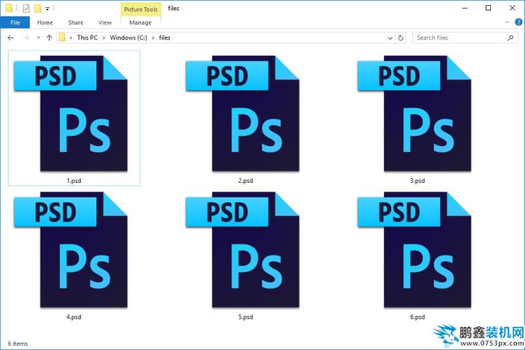Select the 5.psd file icon
The height and width of the screenshot is (350, 525).
pos(243,250)
